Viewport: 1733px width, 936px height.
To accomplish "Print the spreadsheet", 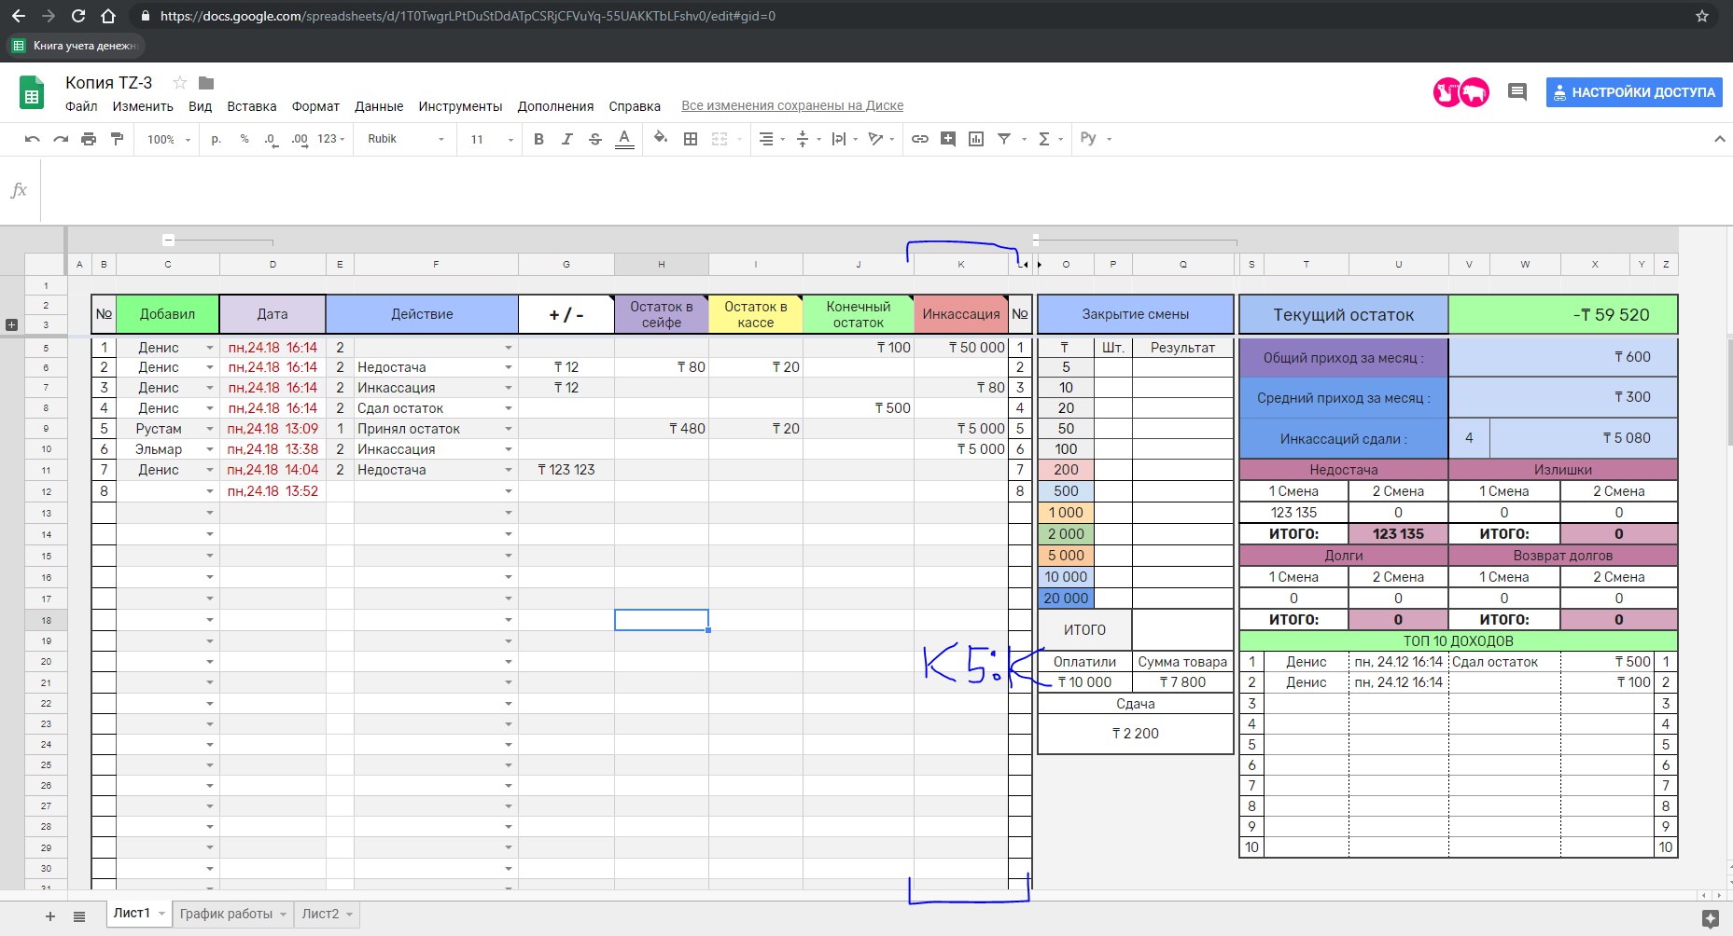I will 89,139.
